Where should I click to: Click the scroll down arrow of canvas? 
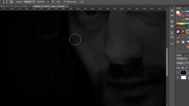click(x=167, y=105)
